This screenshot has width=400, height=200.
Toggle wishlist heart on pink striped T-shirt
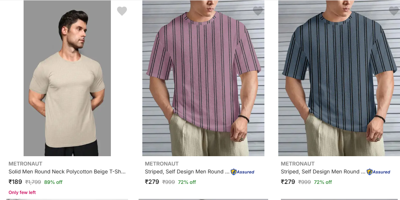click(x=258, y=11)
